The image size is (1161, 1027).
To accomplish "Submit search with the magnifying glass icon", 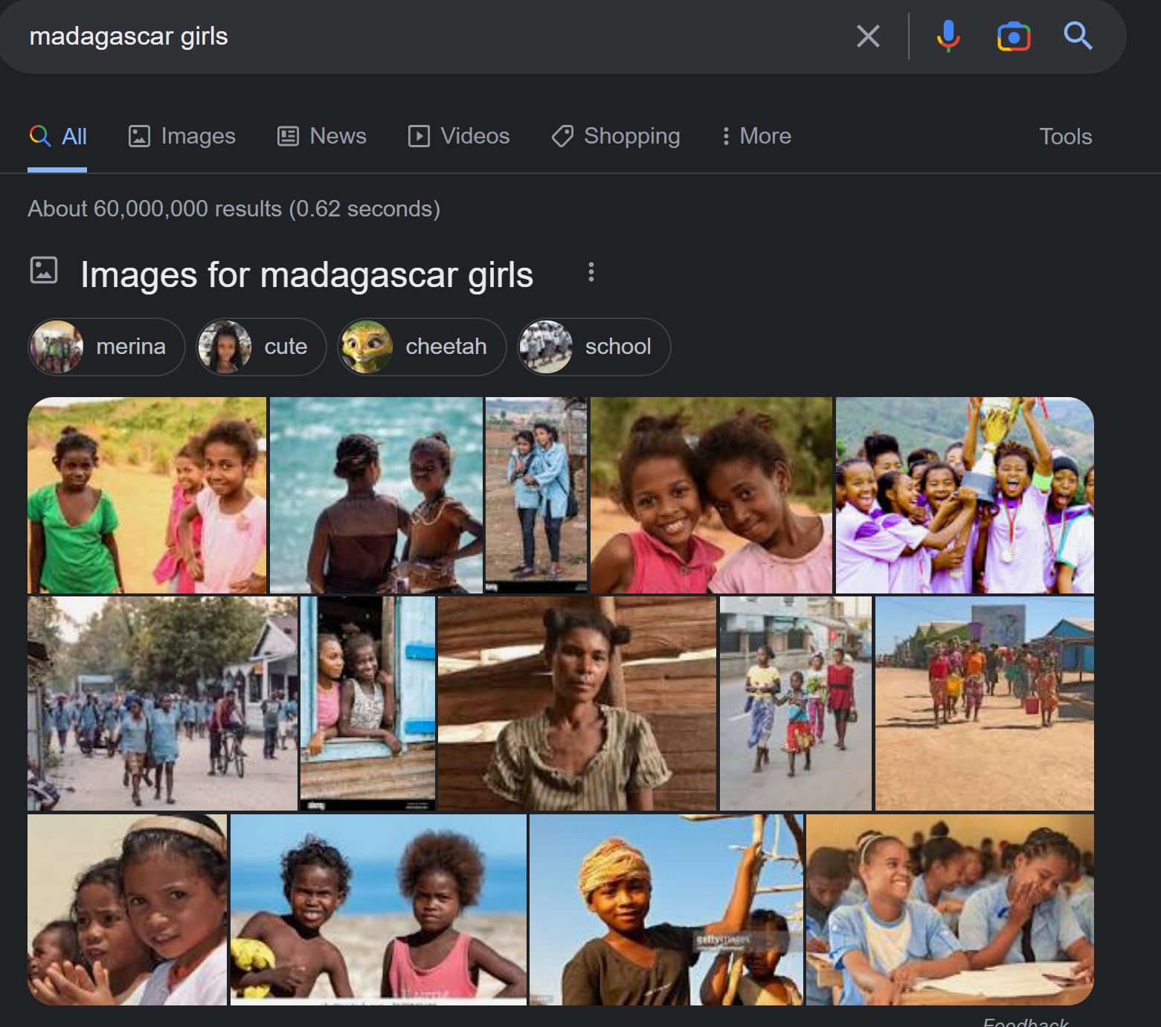I will coord(1078,36).
